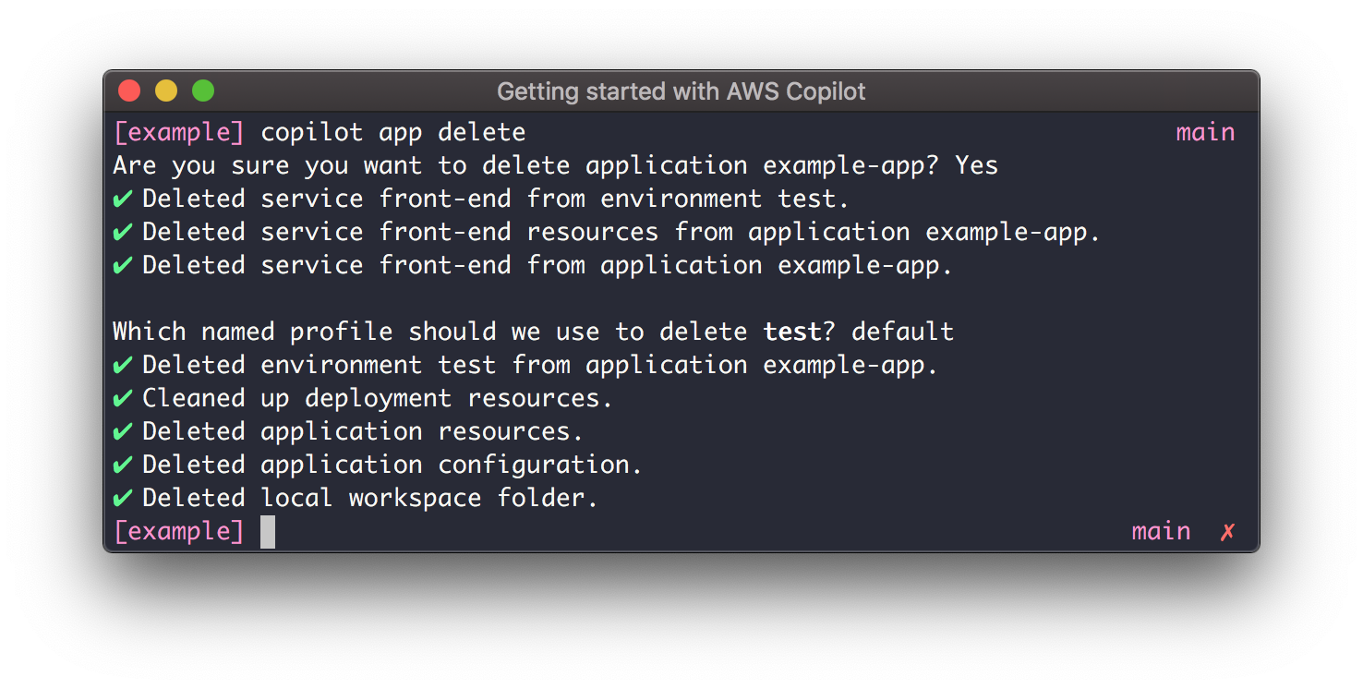Click the 'Yes' answer on the confirmation line
1363x689 pixels.
977,165
